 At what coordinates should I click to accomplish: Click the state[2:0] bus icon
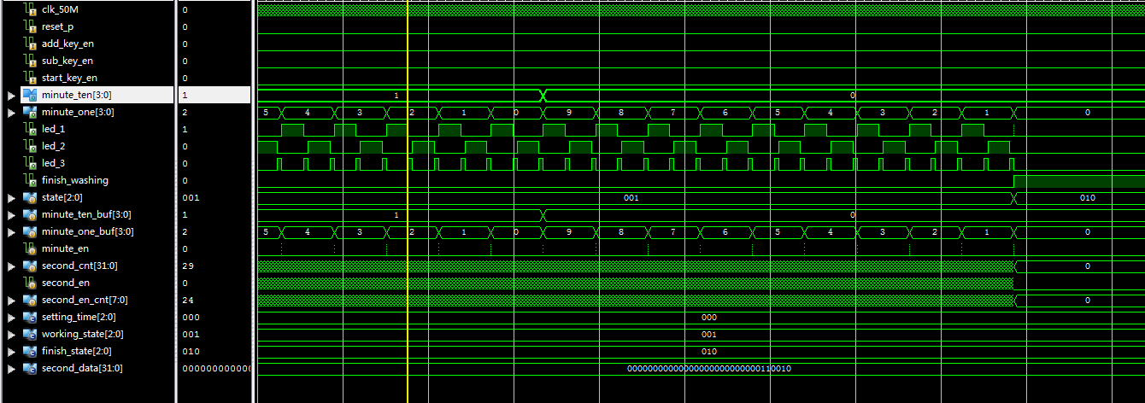30,197
